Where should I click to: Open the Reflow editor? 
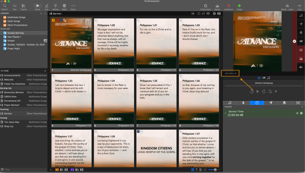[x=56, y=7]
